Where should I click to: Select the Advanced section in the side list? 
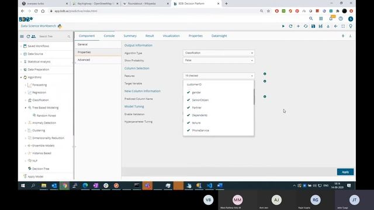(98, 60)
